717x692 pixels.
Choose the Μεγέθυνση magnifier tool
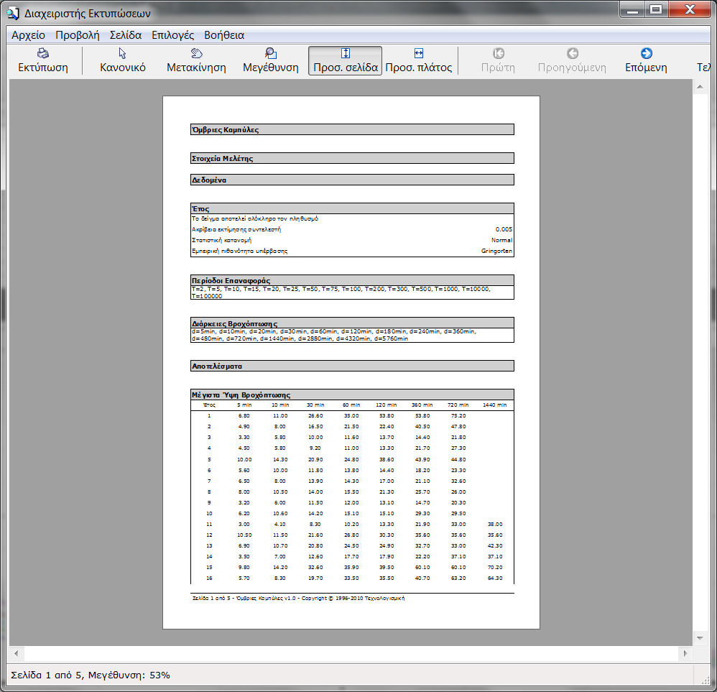271,53
